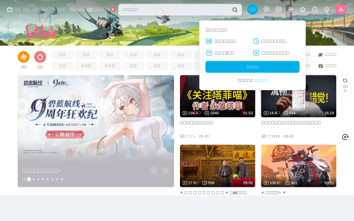Click the blue register link below login button
Screen dimensions: 354x221
[261, 81]
